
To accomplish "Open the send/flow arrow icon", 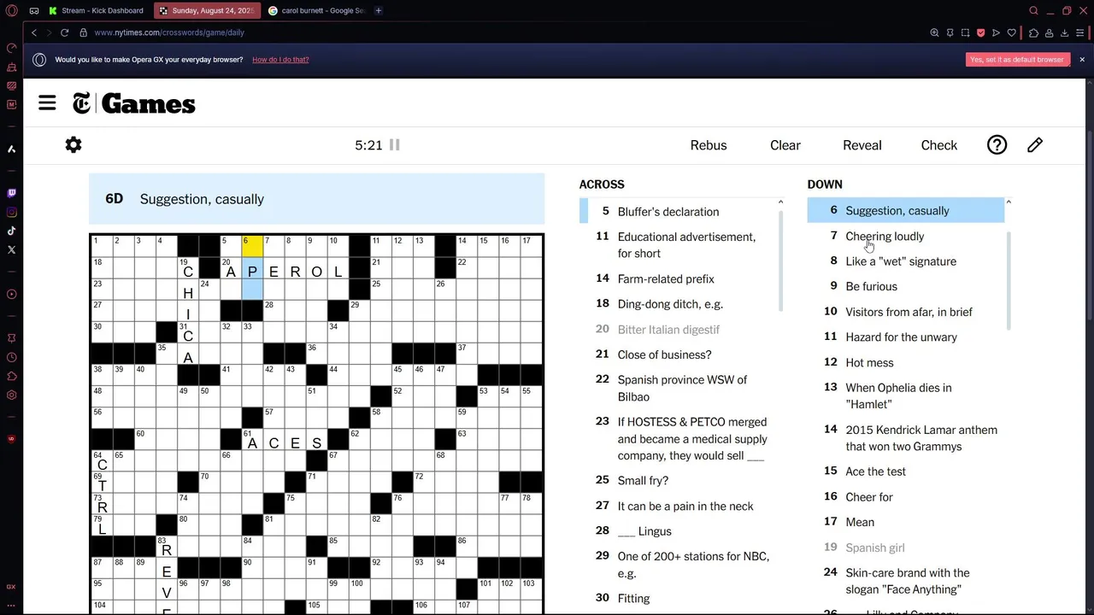I will point(996,32).
